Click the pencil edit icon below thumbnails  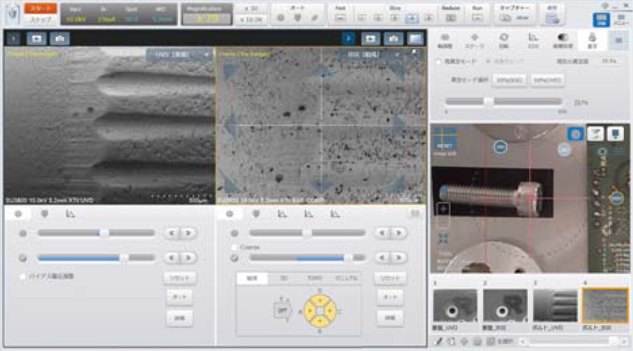[x=439, y=341]
